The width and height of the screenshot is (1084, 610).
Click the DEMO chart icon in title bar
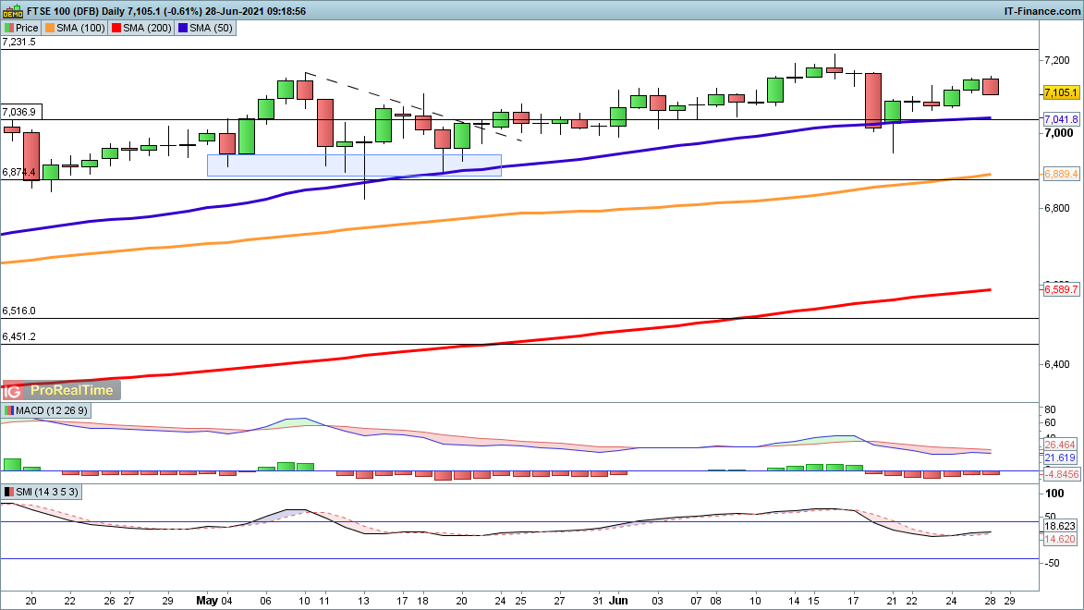11,11
